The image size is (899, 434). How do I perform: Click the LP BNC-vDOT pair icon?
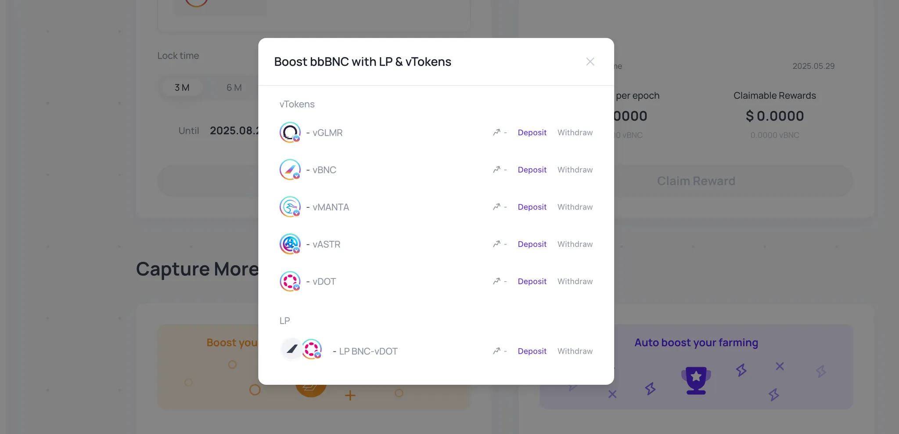pyautogui.click(x=302, y=350)
